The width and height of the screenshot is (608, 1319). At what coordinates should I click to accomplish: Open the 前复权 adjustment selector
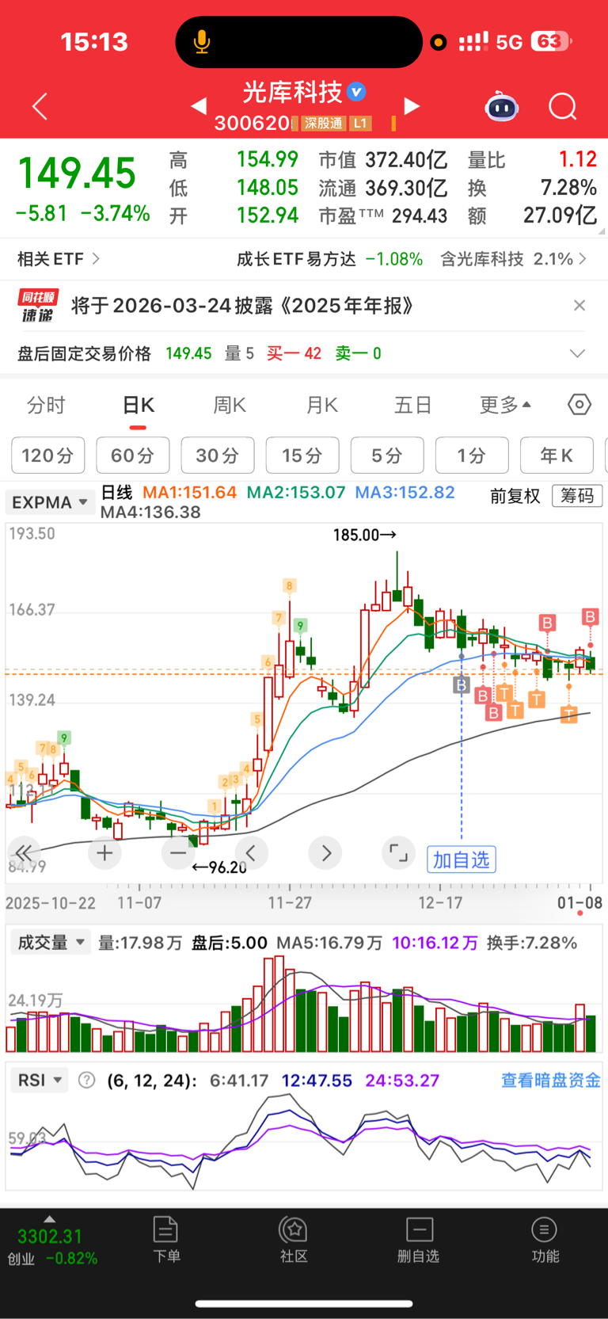[515, 496]
